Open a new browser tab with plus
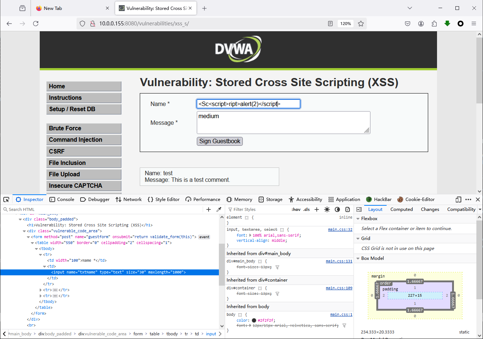 point(205,8)
